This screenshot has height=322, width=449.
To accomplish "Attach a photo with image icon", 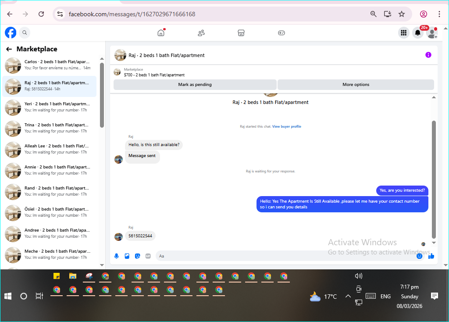I will point(127,256).
